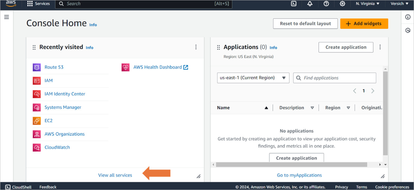414x190 pixels.
Task: Open the IAM Identity Center link
Action: [65, 94]
